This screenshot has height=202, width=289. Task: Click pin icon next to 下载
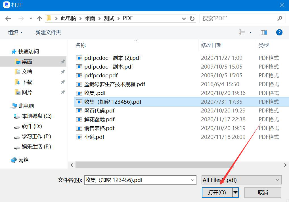[63, 82]
